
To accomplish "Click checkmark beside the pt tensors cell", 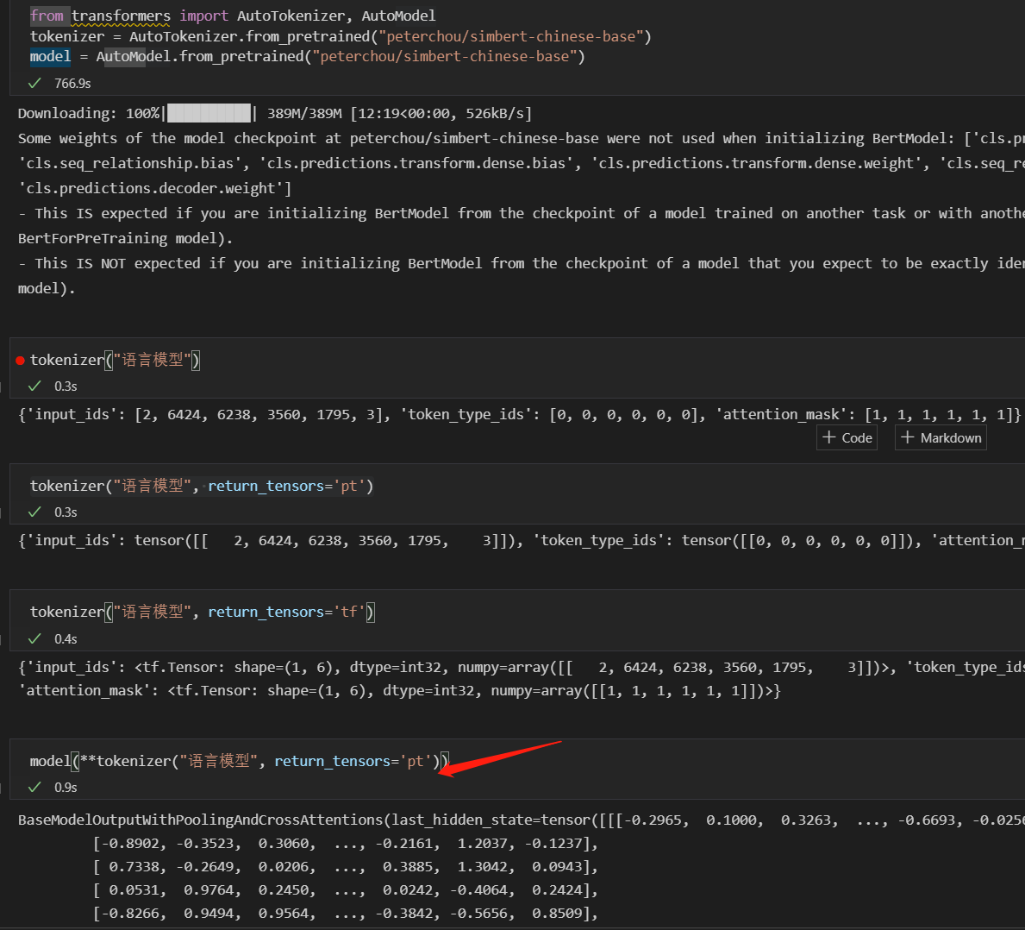I will pyautogui.click(x=34, y=512).
